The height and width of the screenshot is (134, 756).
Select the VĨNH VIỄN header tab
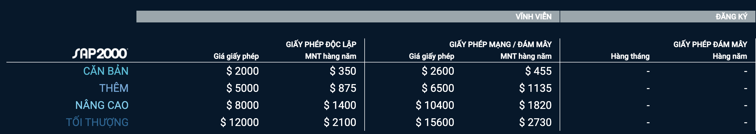pos(348,17)
